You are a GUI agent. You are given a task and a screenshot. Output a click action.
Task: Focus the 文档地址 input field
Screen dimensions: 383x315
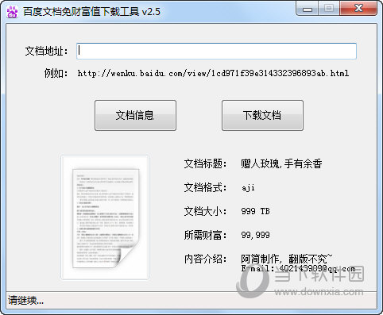[x=216, y=51]
